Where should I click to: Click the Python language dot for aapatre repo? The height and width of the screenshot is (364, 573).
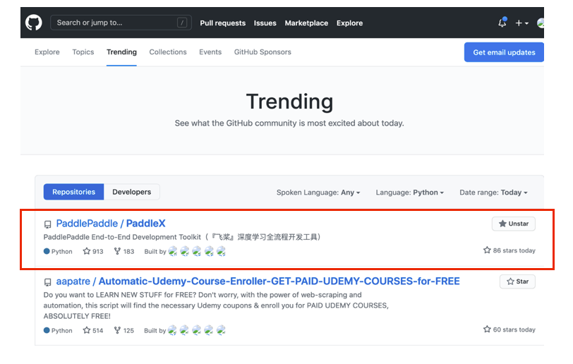[47, 330]
